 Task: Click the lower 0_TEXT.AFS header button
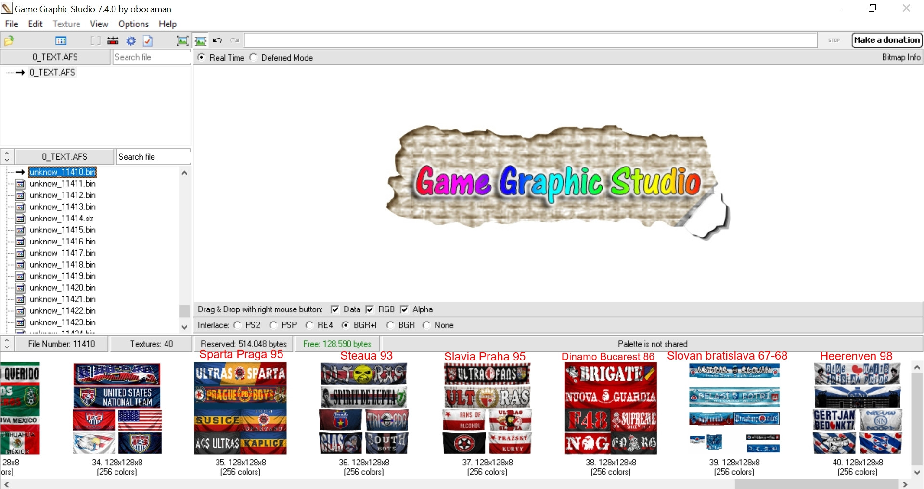(64, 157)
